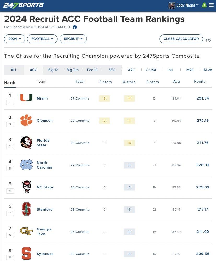Screen dimensions: 216x261
Task: Click the Clemson tiger paw logo
Action: point(26,120)
